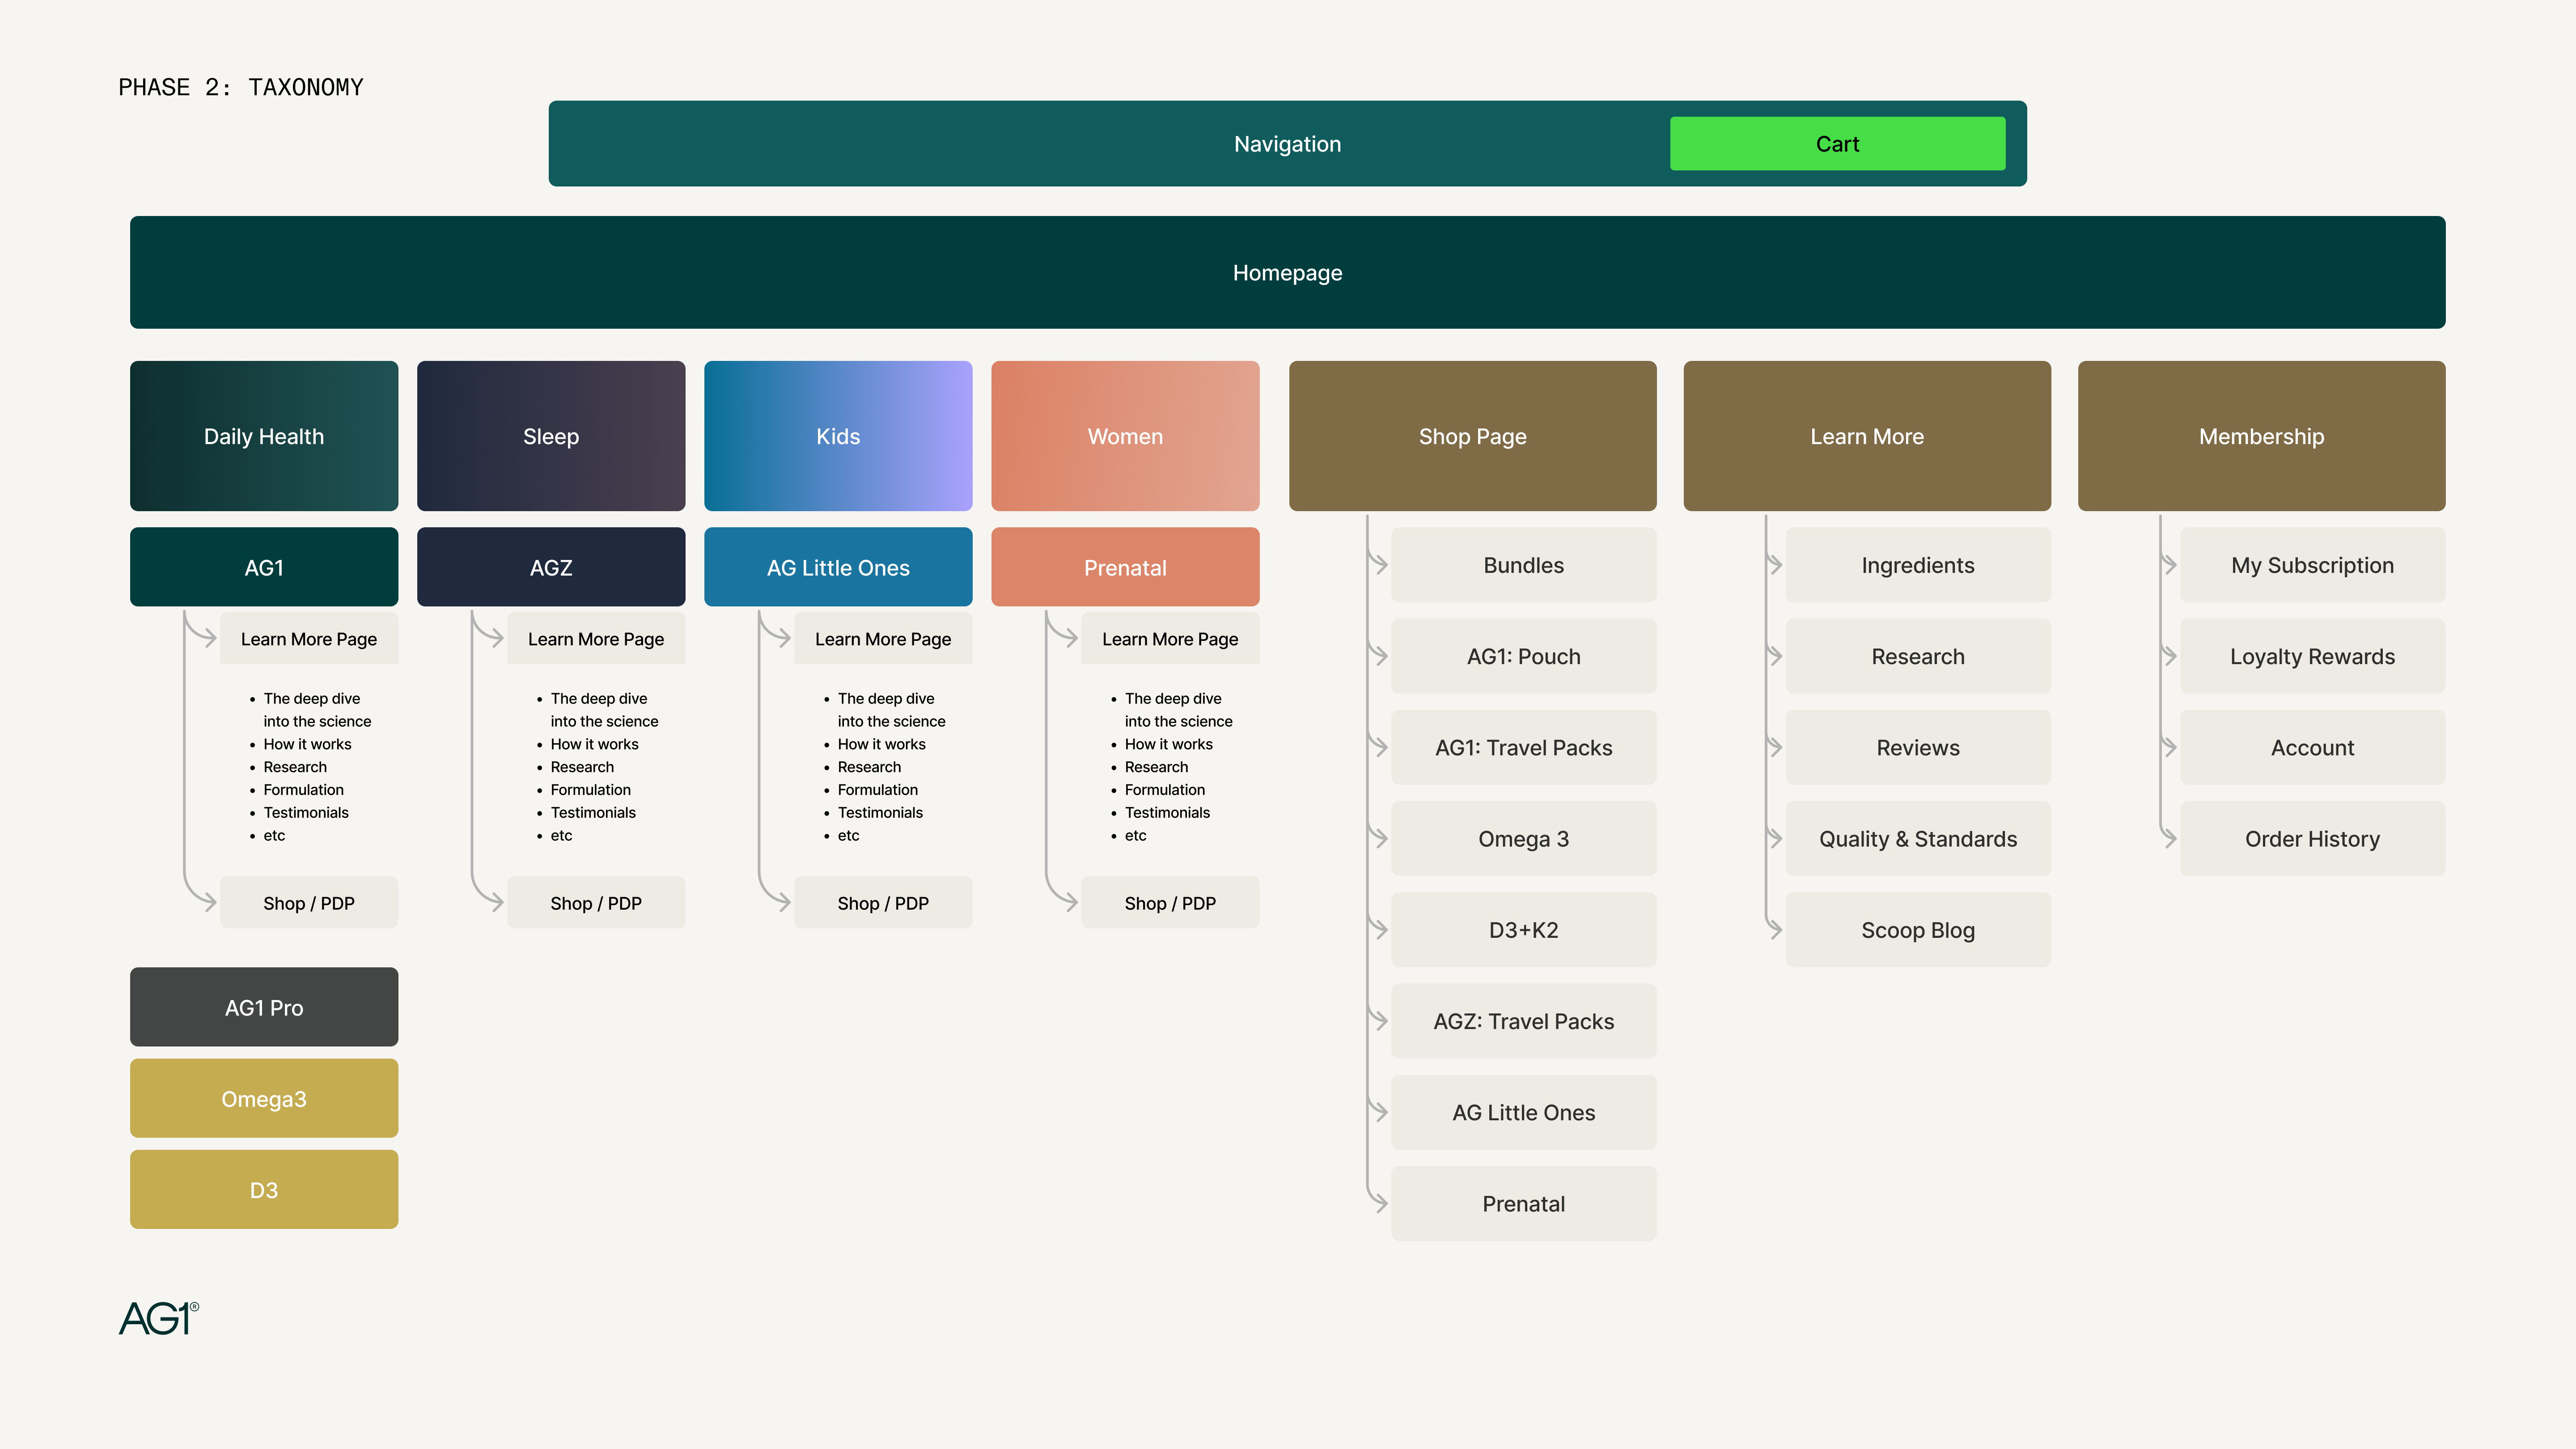Click the Kids gradient tile

tap(838, 436)
